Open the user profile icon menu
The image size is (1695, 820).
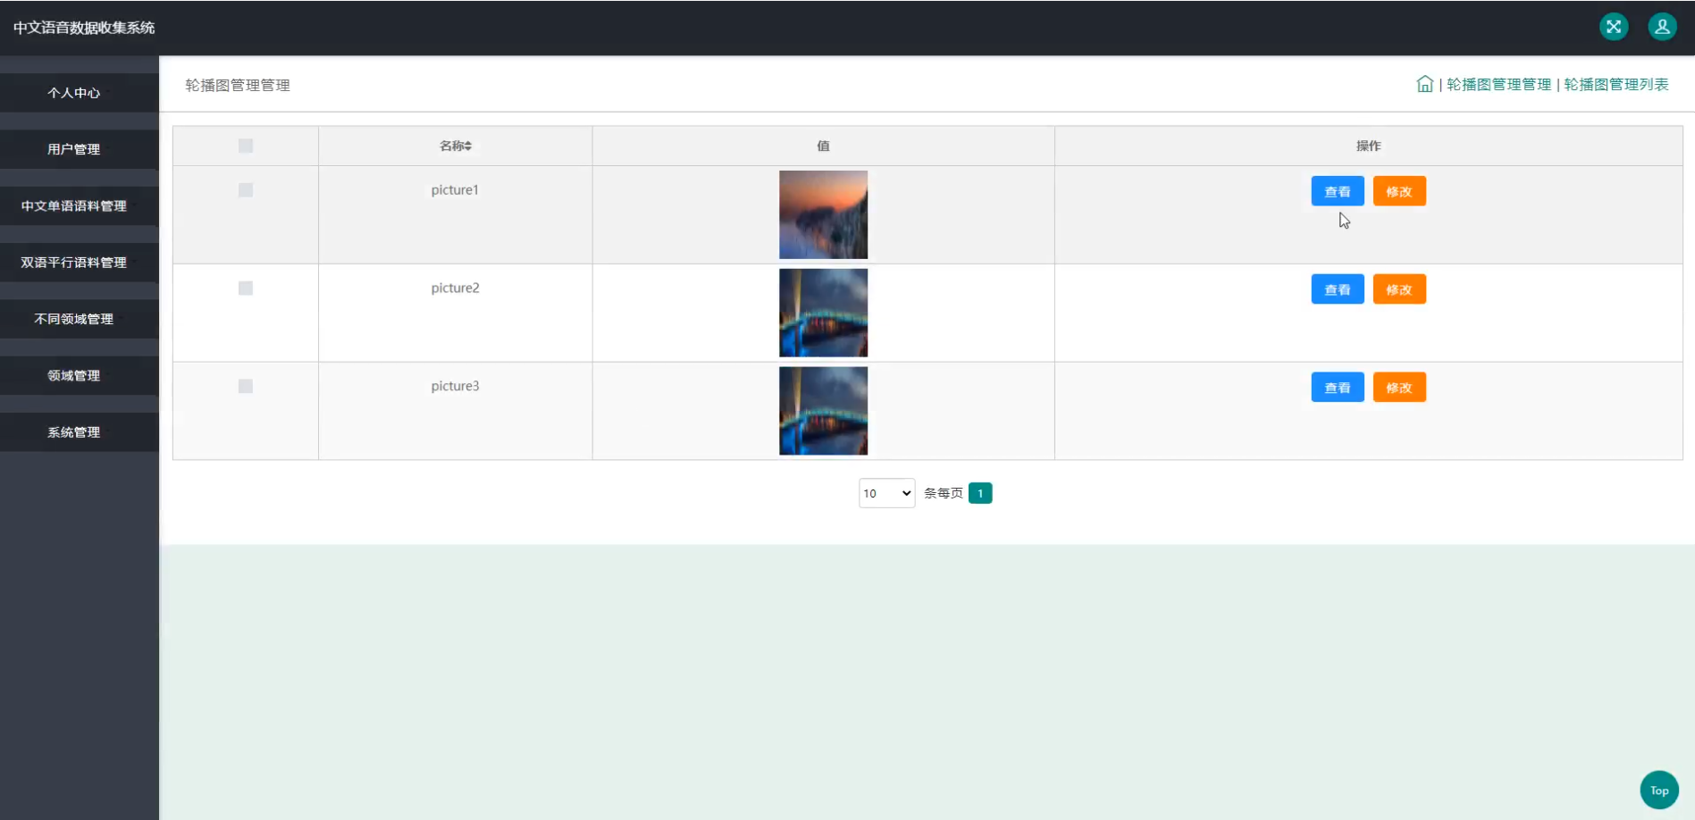1662,27
